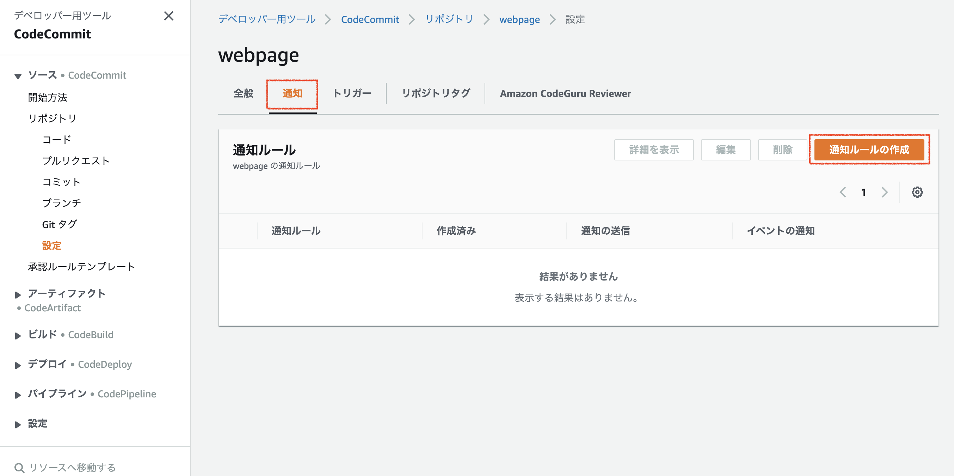Open the Amazon CodeGuru Reviewer tab
The height and width of the screenshot is (476, 954).
coord(566,93)
